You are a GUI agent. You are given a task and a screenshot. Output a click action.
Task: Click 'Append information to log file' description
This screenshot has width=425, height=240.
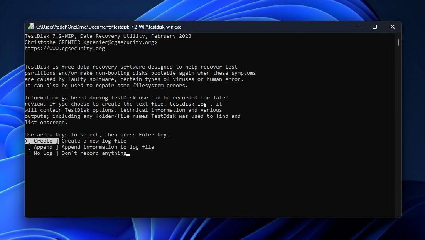108,147
